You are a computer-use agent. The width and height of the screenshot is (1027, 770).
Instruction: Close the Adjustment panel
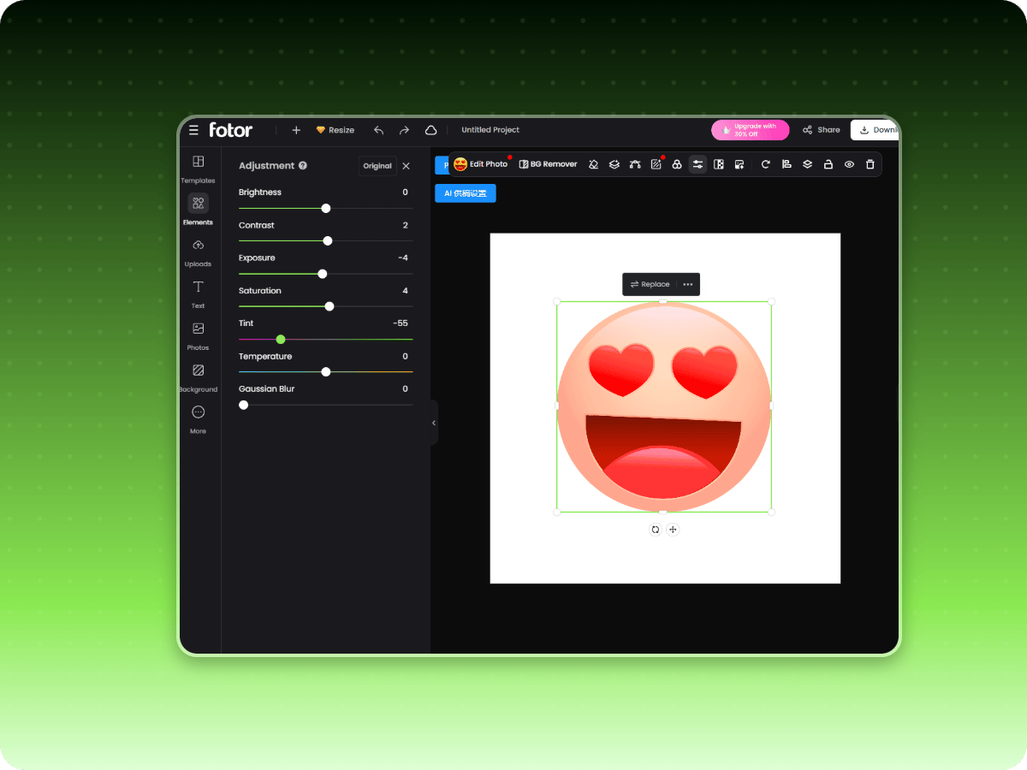pos(406,166)
